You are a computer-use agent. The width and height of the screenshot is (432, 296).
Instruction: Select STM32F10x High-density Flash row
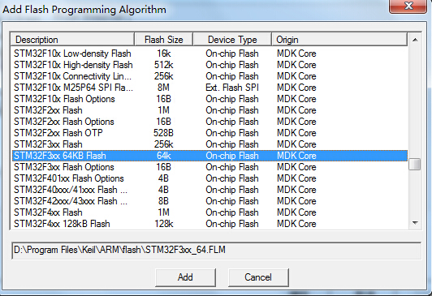[x=210, y=65]
